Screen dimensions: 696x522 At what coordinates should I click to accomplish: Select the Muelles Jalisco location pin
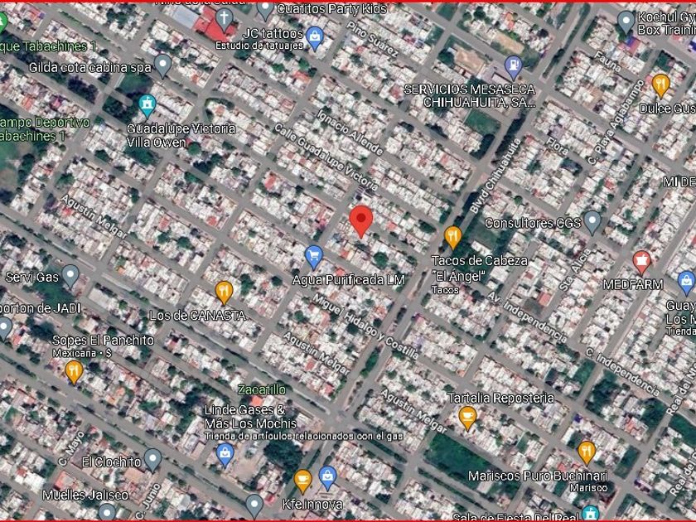tap(107, 511)
